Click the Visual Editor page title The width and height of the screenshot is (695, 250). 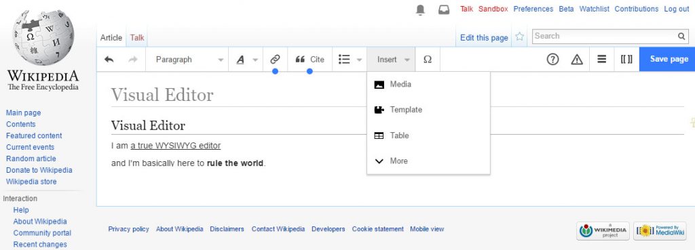coord(162,95)
